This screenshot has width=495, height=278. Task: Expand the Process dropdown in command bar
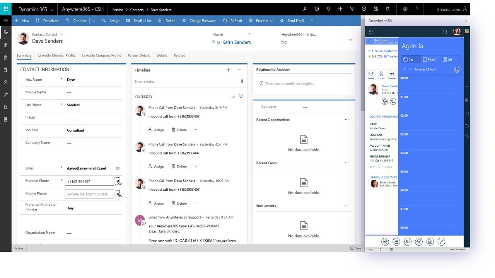coord(271,20)
